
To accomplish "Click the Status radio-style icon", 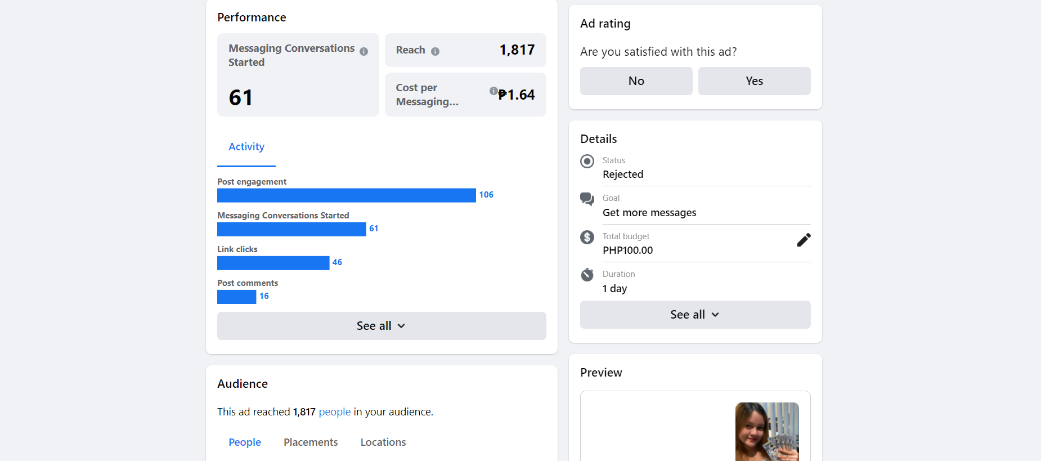I will [x=587, y=162].
